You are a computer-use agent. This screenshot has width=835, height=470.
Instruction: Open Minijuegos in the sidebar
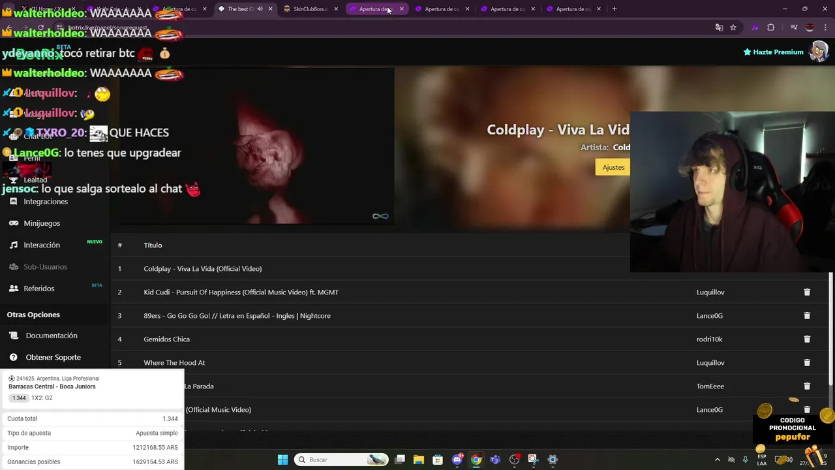pyautogui.click(x=42, y=223)
